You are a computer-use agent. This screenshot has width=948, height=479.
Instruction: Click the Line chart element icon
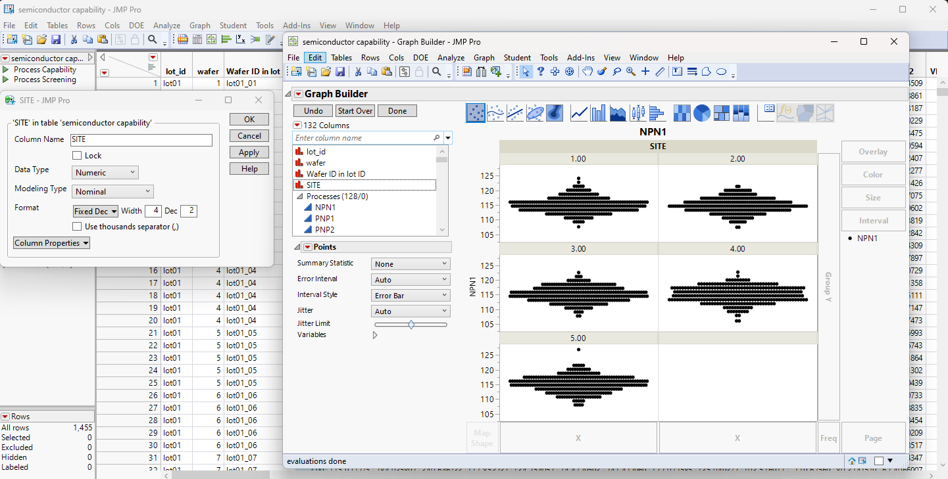[579, 113]
